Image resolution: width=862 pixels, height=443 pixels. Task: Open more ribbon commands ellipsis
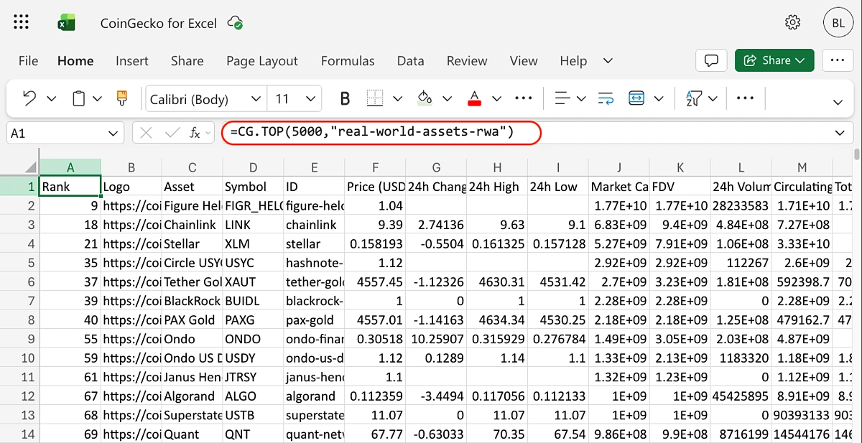(x=746, y=98)
